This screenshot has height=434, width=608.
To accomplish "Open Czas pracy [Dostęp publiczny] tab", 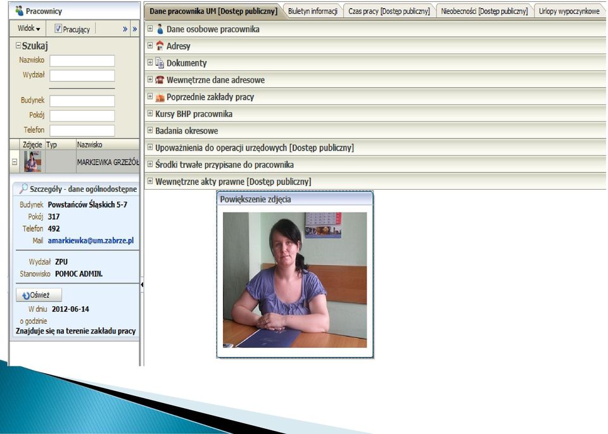I will tap(389, 11).
